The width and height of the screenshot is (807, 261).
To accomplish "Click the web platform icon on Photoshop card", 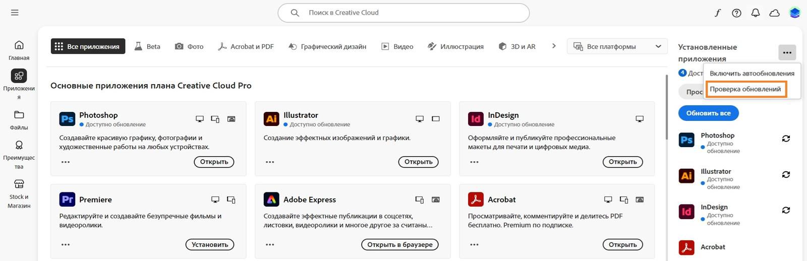I will pyautogui.click(x=232, y=119).
